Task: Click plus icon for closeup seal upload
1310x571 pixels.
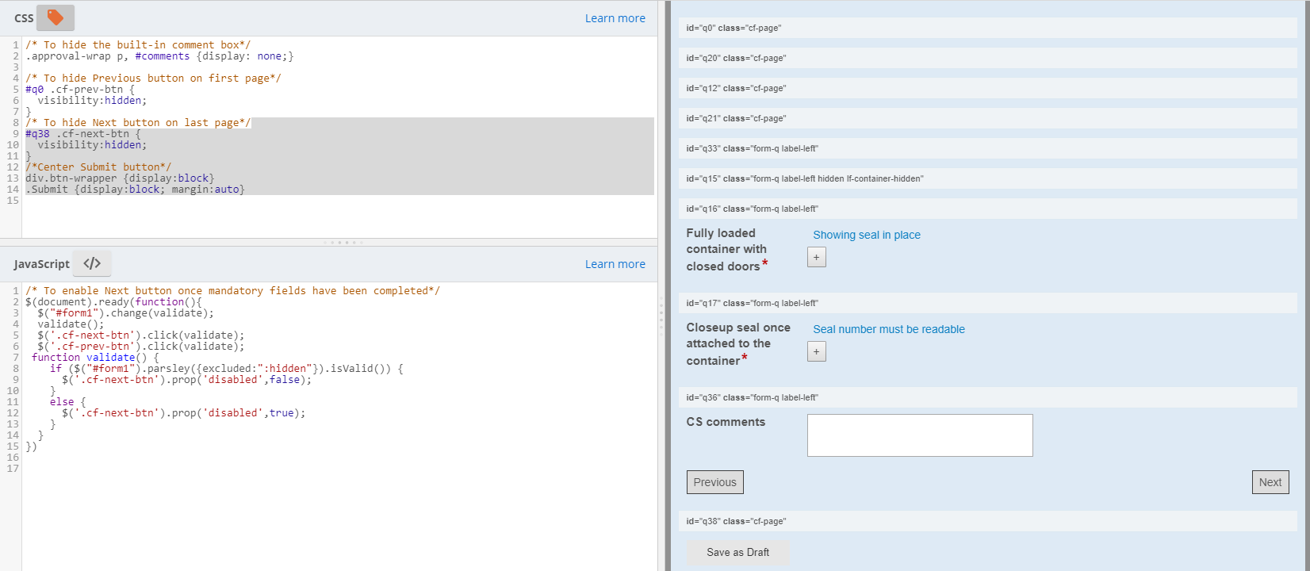Action: (816, 351)
